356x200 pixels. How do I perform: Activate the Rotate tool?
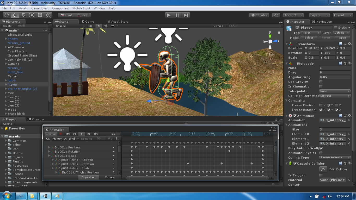(x=23, y=15)
